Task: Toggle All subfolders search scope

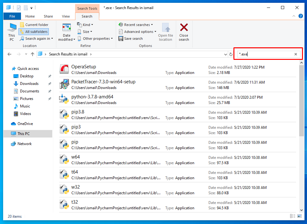Action: coord(34,32)
